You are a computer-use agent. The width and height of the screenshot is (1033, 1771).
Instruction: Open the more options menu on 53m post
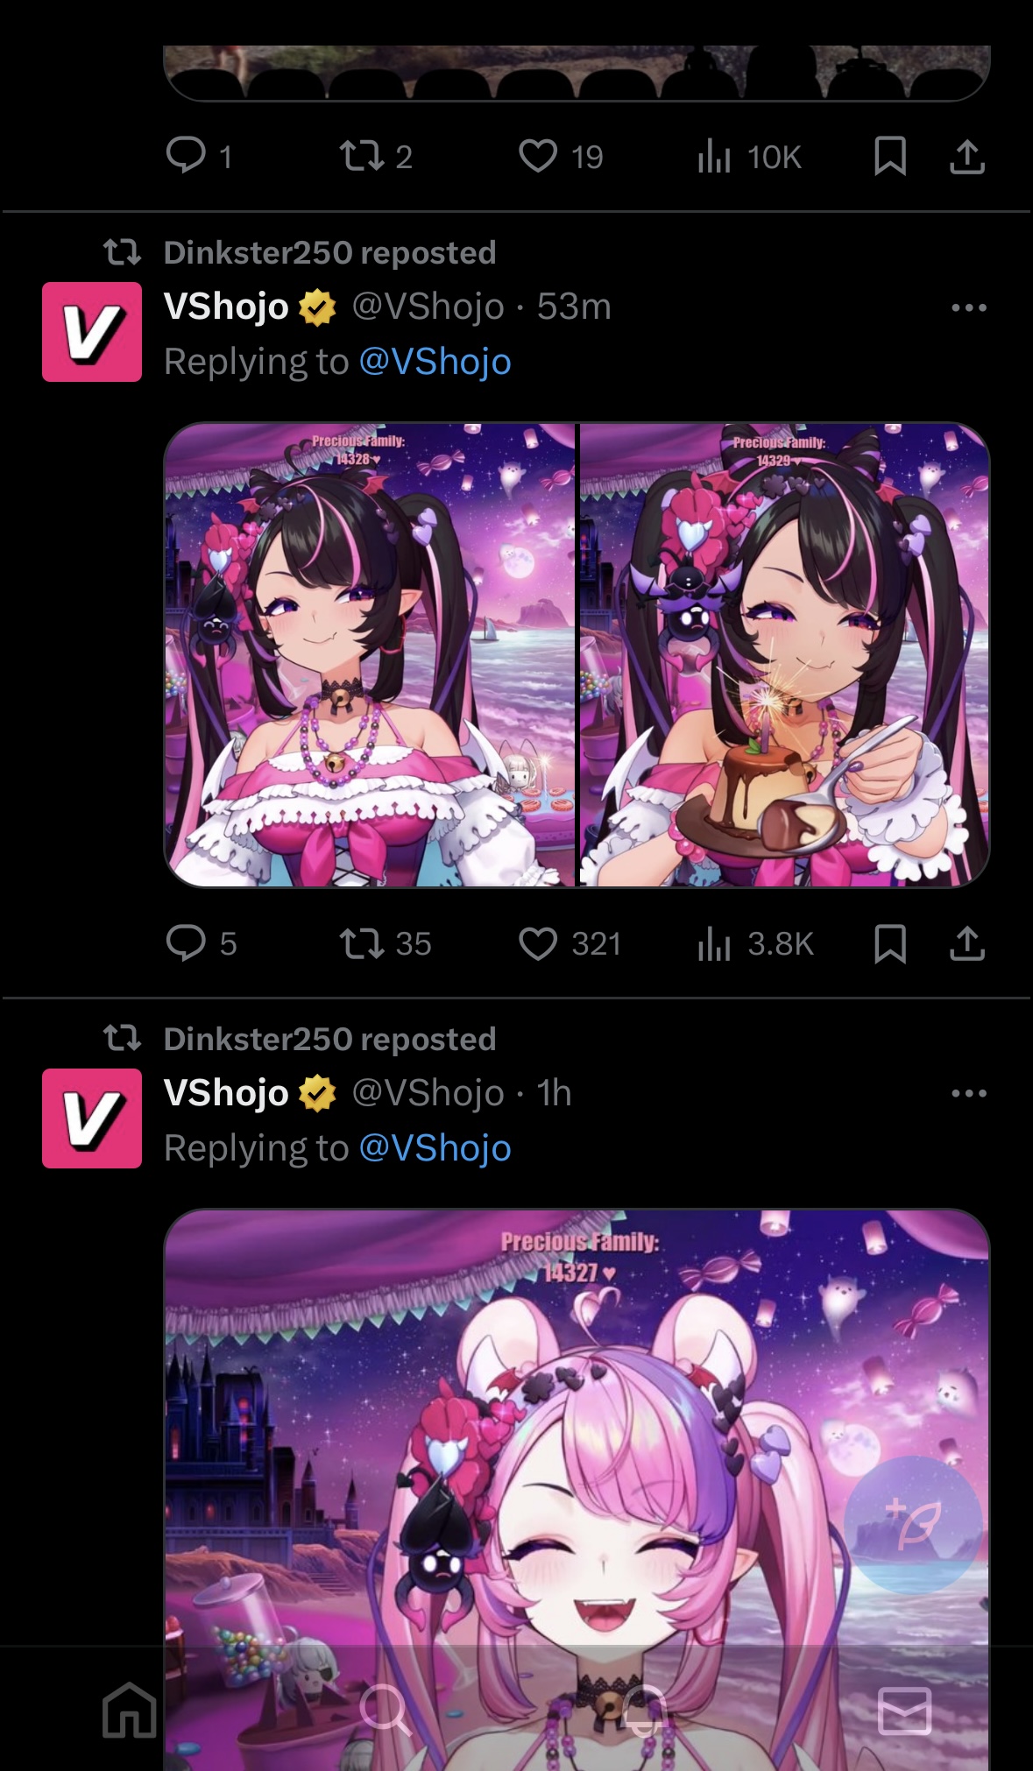click(x=969, y=307)
